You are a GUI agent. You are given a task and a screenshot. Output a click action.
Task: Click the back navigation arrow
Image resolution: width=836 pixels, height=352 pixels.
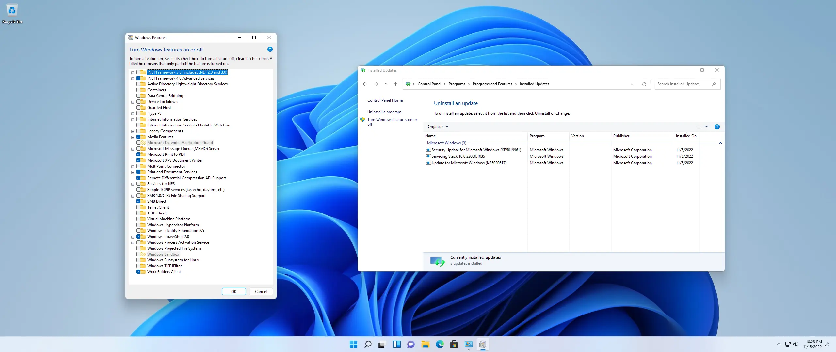365,84
